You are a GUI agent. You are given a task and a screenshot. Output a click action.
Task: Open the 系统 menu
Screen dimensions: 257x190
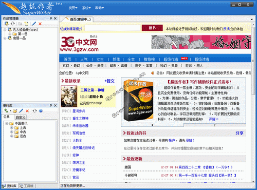(86, 8)
